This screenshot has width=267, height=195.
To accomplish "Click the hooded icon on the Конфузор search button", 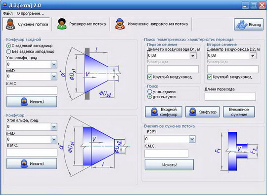I will [x=193, y=112].
